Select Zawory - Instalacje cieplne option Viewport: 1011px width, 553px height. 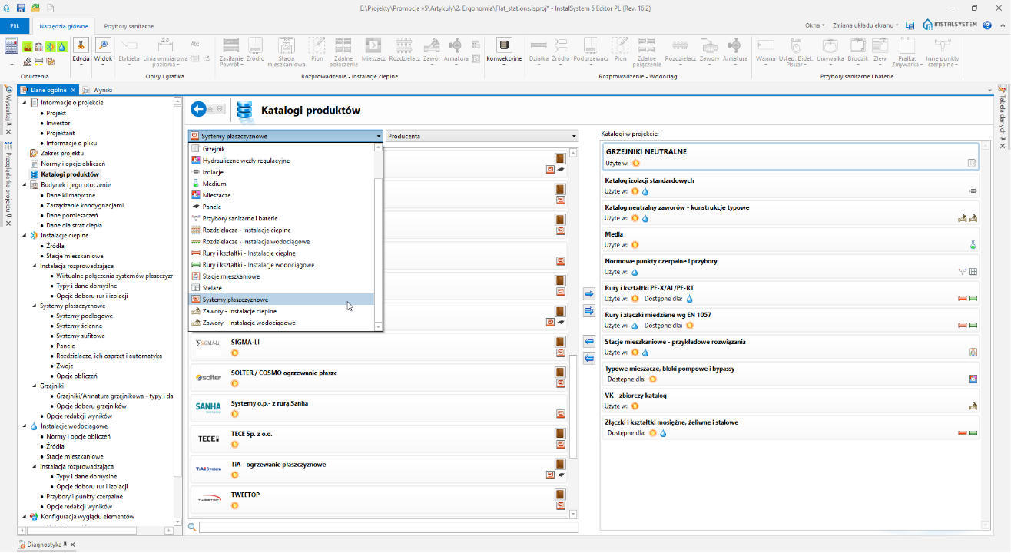281,311
